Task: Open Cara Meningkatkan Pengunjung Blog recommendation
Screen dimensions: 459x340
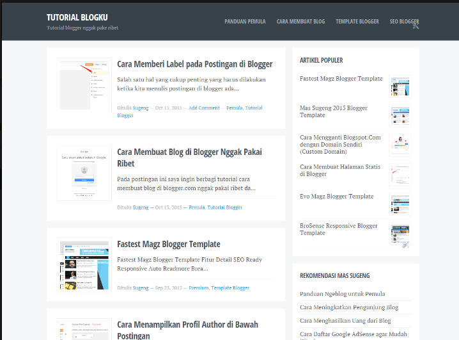Action: (x=349, y=307)
